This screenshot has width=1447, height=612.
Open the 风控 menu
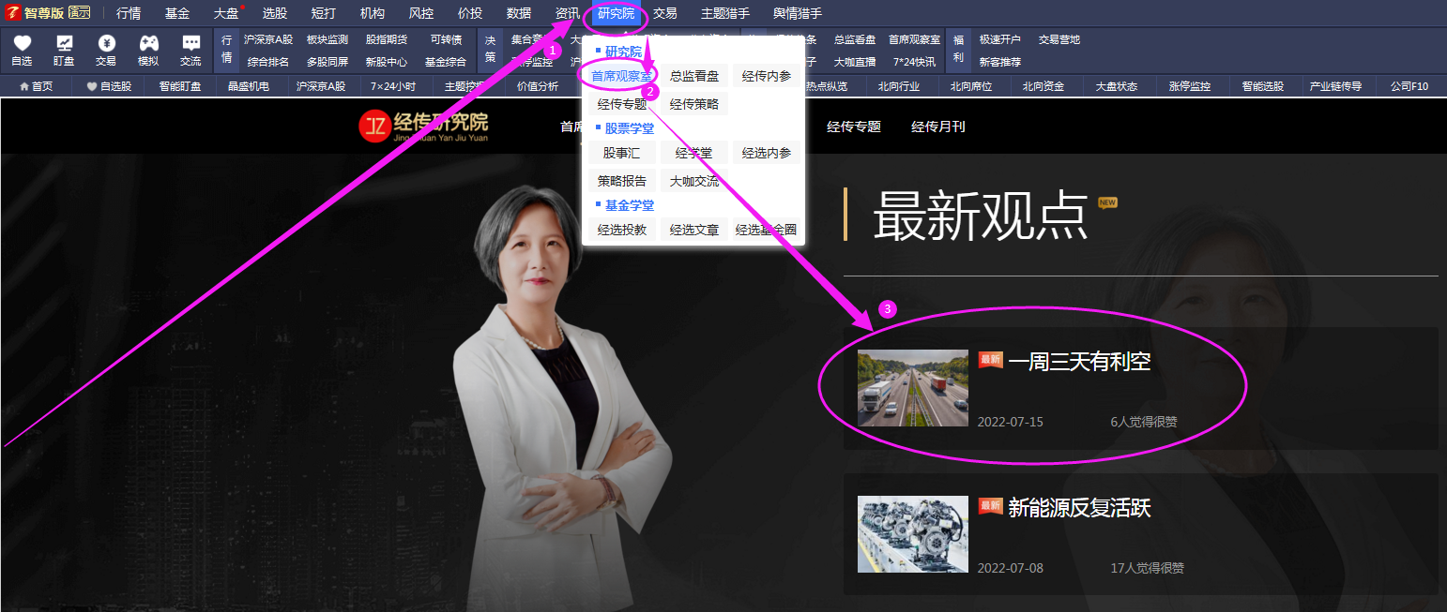point(421,13)
